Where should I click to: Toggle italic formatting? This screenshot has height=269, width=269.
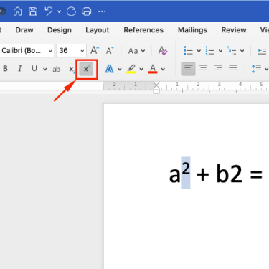20,69
